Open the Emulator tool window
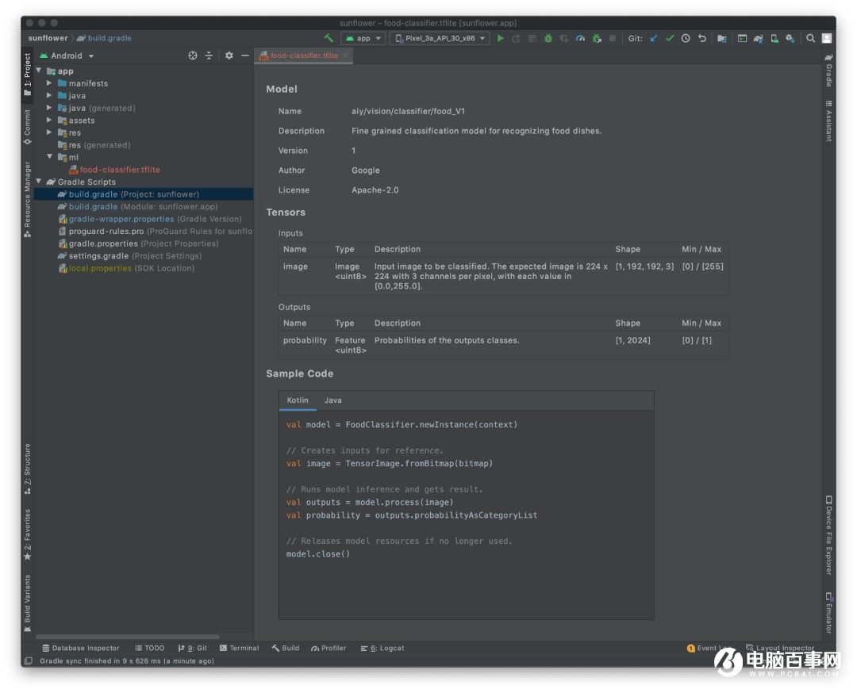 click(x=828, y=613)
